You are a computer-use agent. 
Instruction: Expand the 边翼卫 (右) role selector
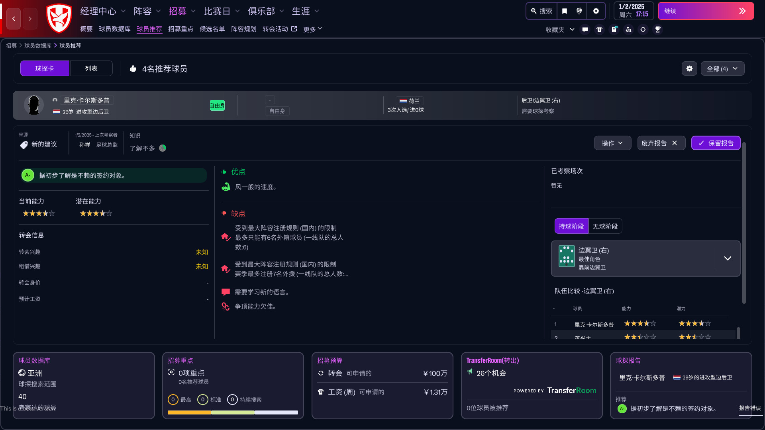click(727, 258)
